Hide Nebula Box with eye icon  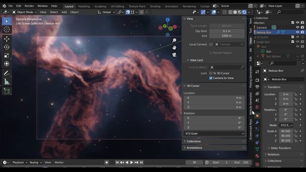297,32
